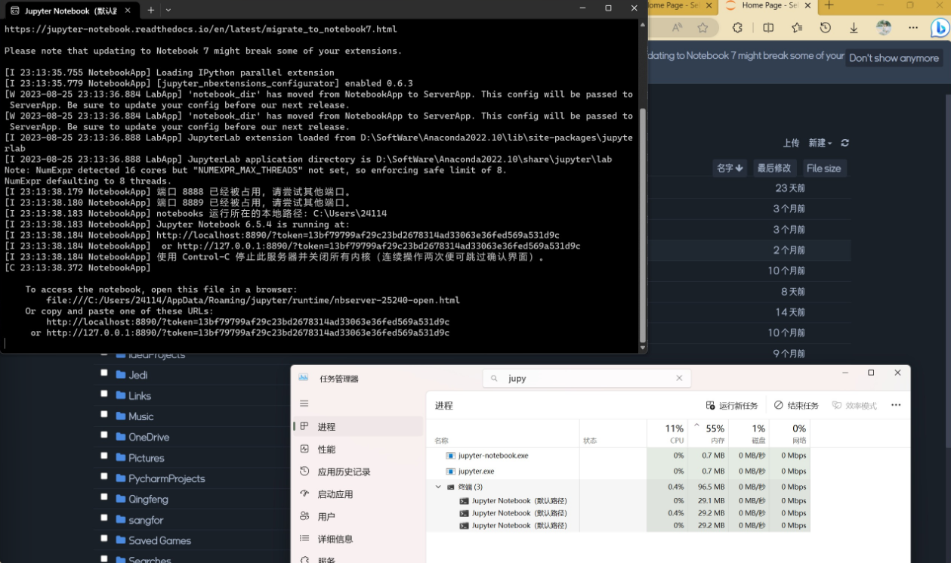Collapse the 终端 (3) process group
This screenshot has width=951, height=563.
tap(438, 487)
